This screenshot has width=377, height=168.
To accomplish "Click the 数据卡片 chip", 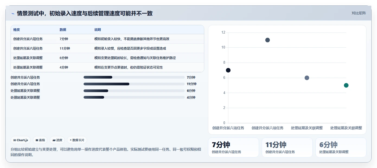I will (77, 140).
